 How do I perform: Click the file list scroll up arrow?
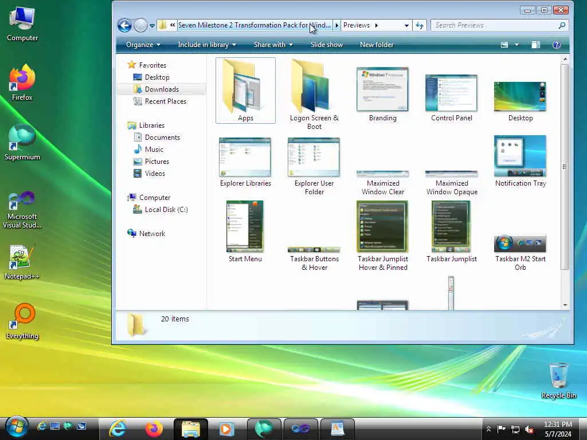(x=565, y=60)
